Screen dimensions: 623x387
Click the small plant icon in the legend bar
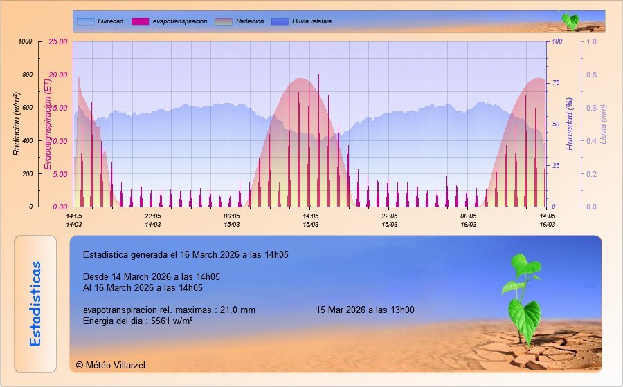point(570,20)
